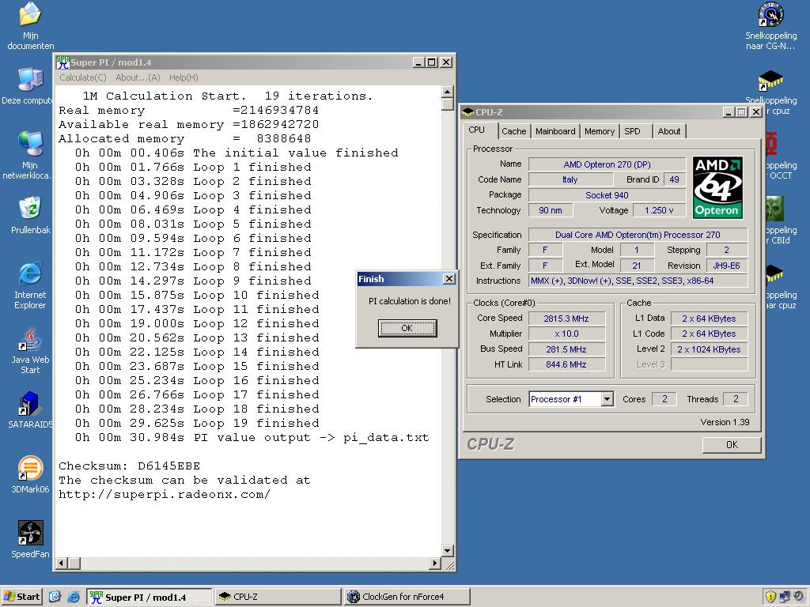Open Help(H) menu in Super PI

pyautogui.click(x=184, y=77)
